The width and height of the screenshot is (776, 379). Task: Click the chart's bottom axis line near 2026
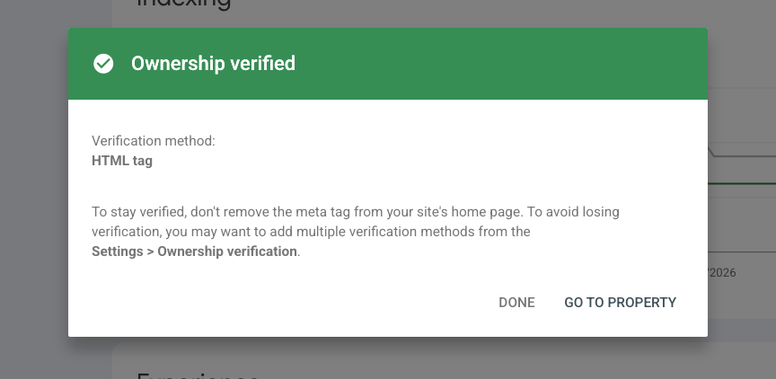click(742, 251)
